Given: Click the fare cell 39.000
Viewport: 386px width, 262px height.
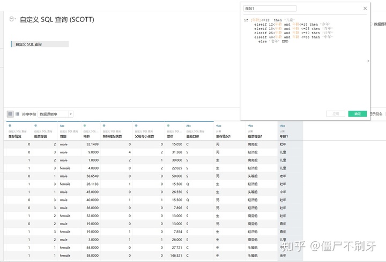Looking at the screenshot, I should 177,160.
